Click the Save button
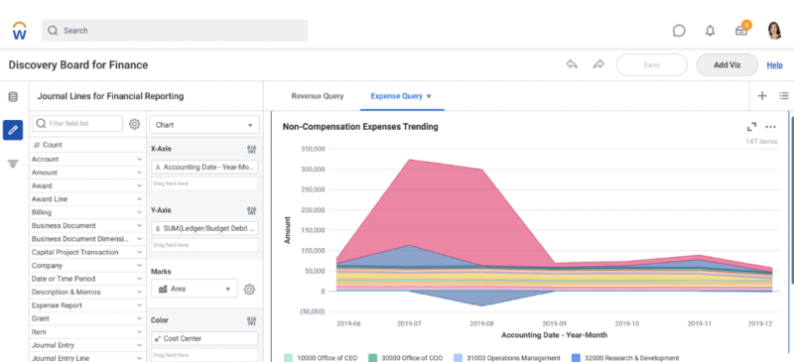 point(651,64)
